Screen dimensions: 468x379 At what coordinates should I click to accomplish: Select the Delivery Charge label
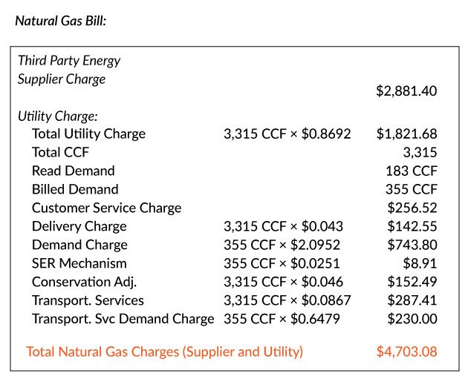pyautogui.click(x=79, y=226)
